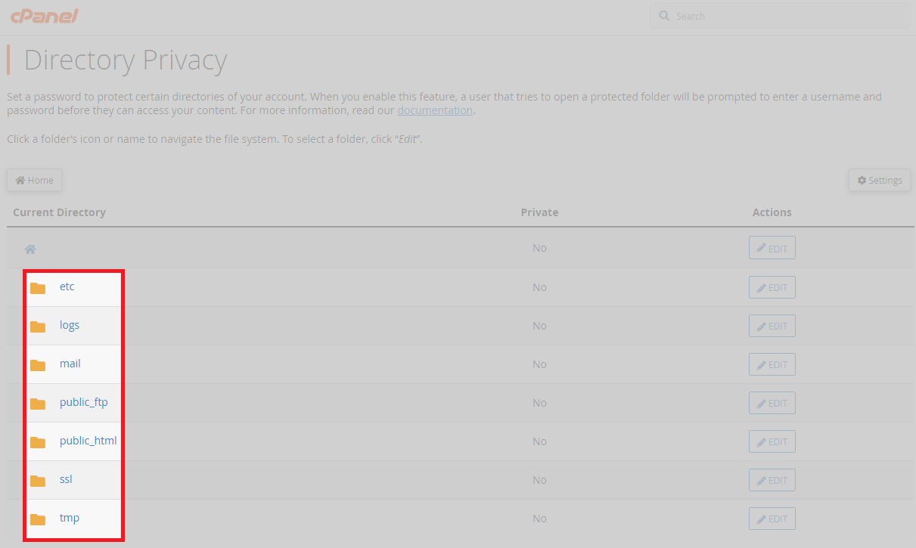Select the ssl directory name link

(65, 479)
